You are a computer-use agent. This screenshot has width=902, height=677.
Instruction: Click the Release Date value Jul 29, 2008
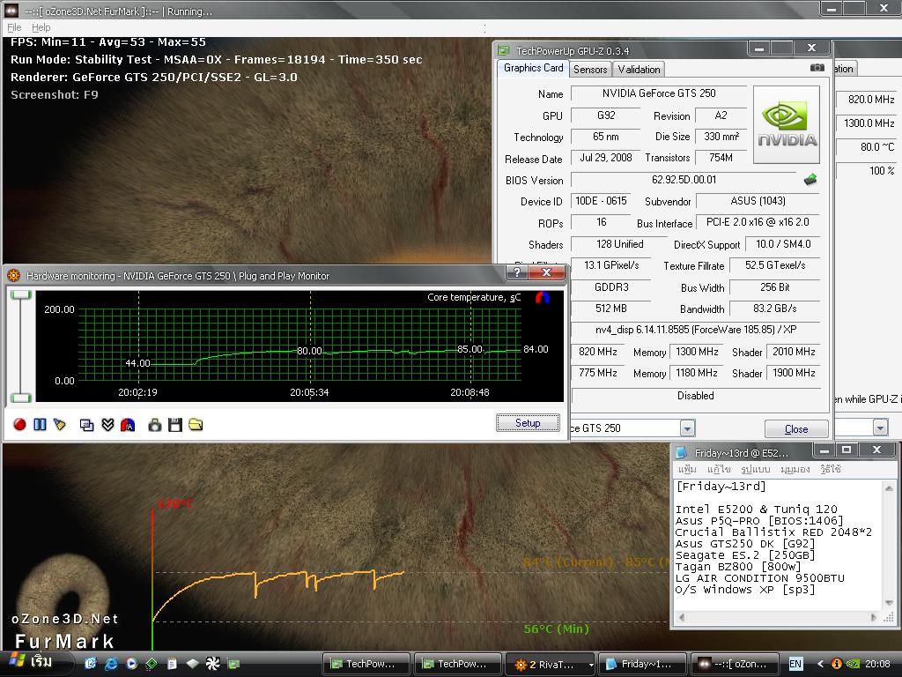[x=605, y=158]
